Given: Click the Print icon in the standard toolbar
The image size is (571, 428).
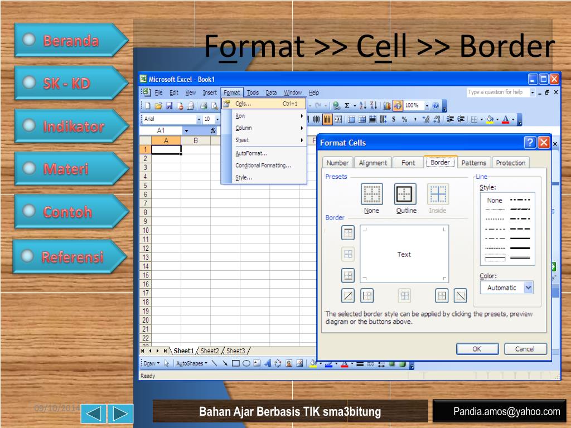Looking at the screenshot, I should 204,106.
